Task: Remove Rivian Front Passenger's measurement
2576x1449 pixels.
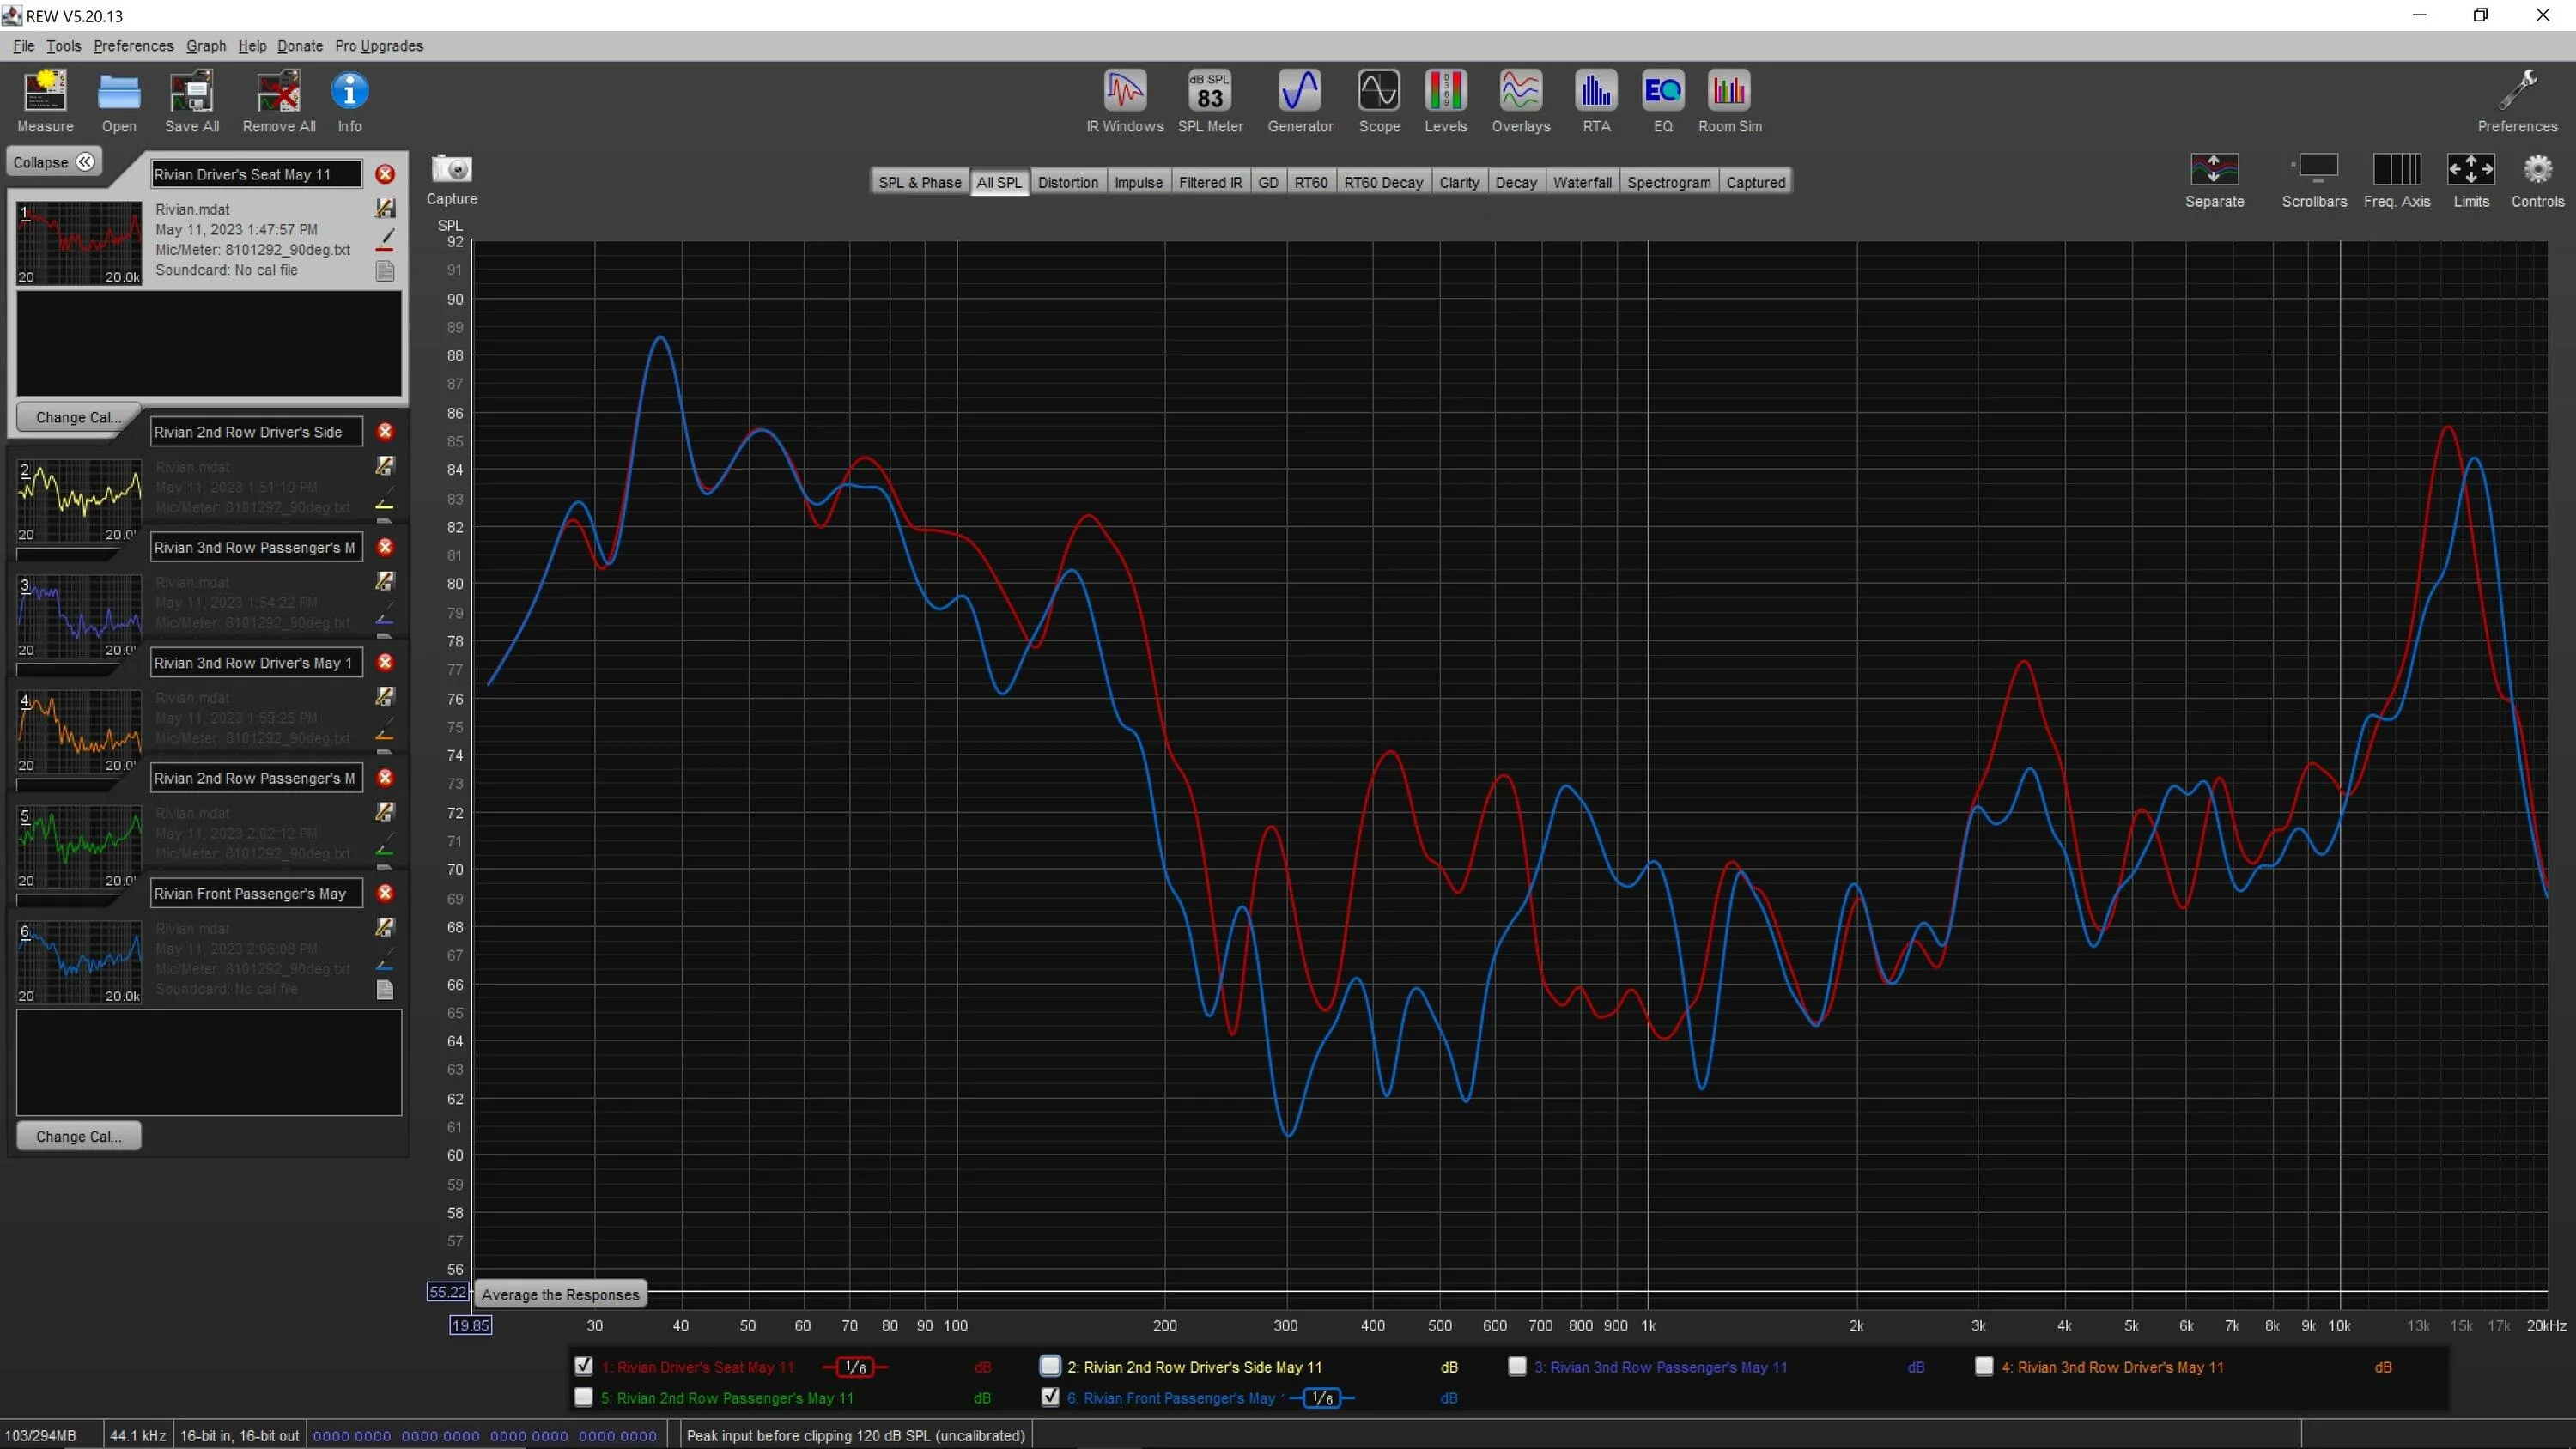Action: pyautogui.click(x=385, y=893)
